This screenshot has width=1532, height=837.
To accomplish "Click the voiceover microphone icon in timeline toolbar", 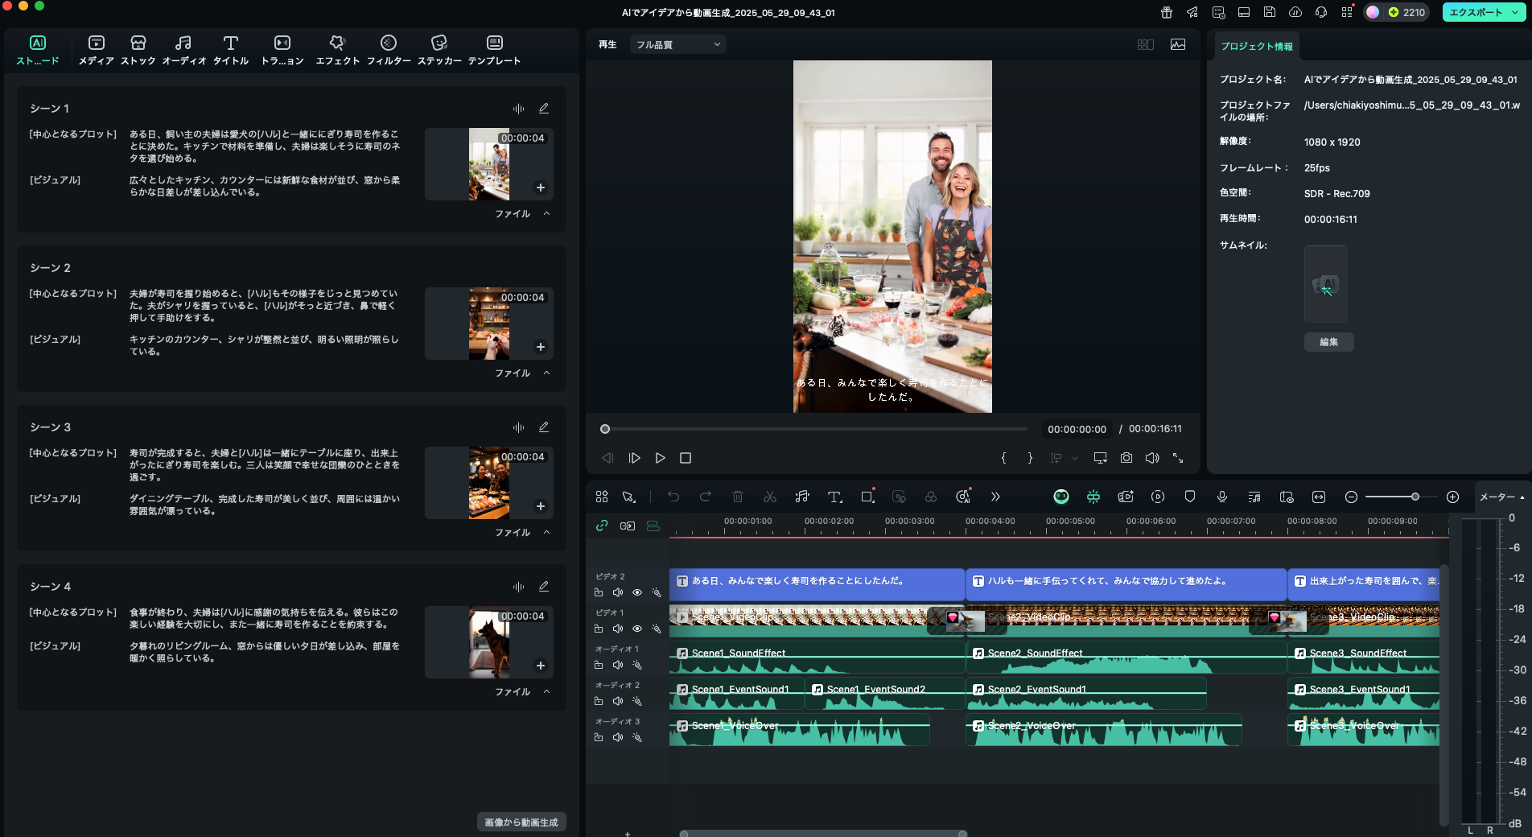I will pos(1222,497).
